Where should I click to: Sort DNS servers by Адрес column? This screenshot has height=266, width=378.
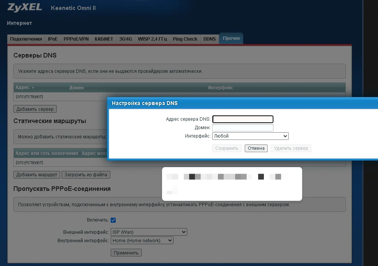(25, 87)
